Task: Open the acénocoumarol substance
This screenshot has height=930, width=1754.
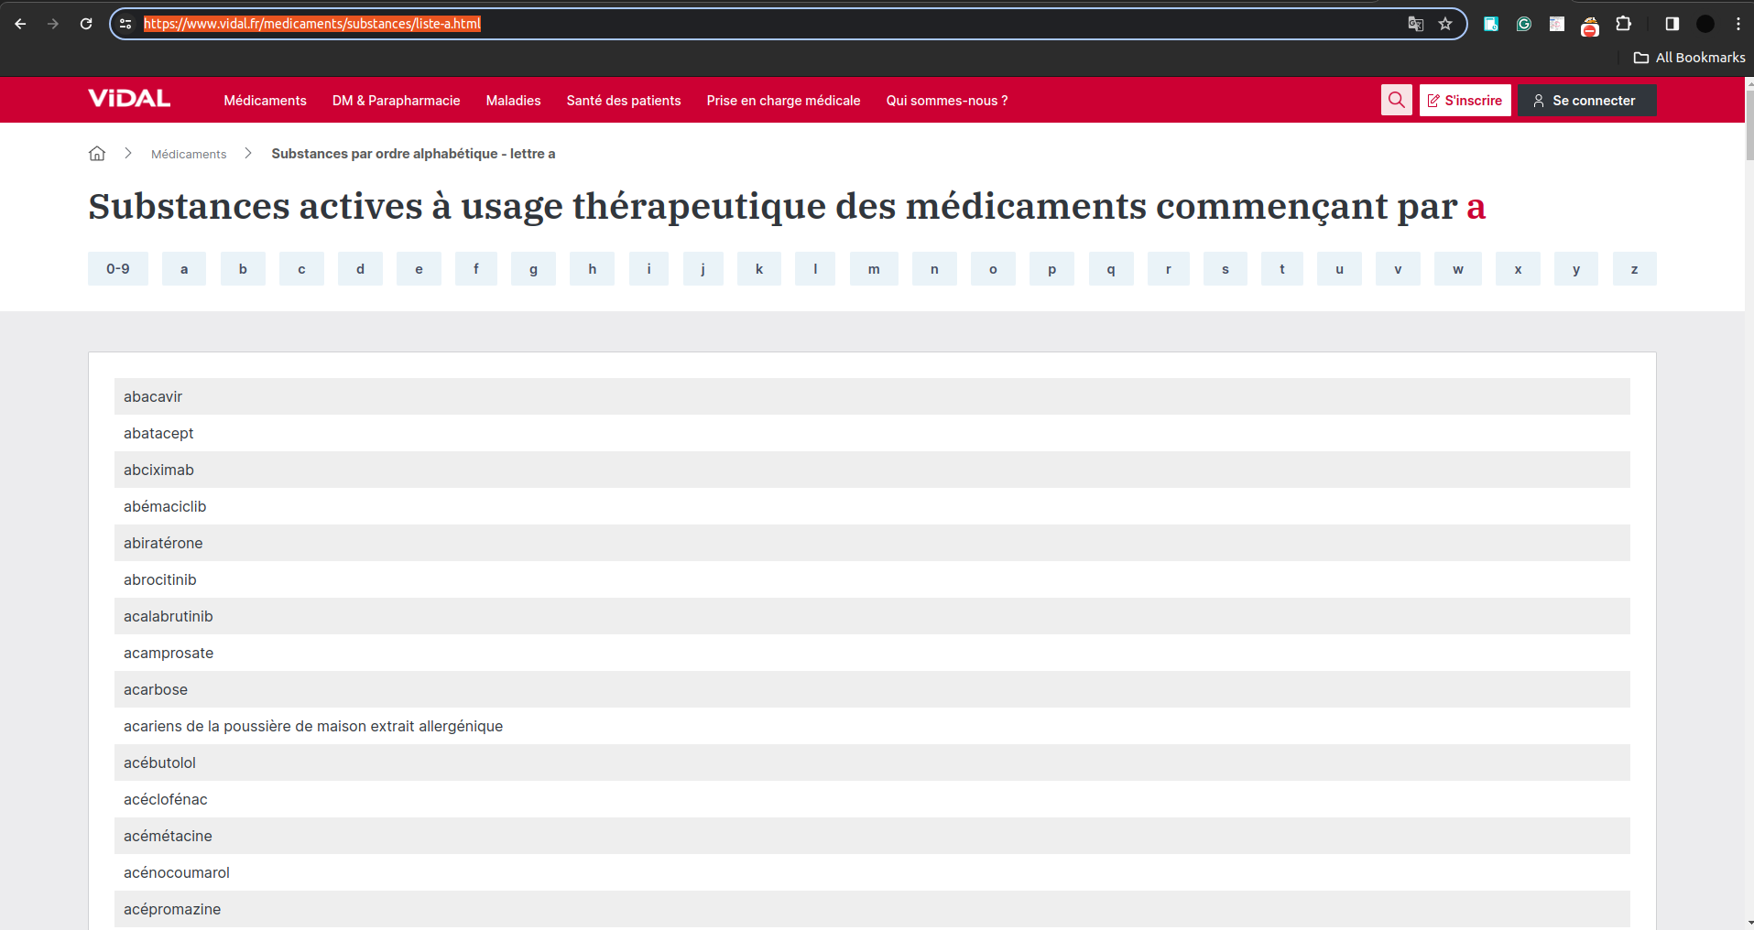Action: (872, 872)
